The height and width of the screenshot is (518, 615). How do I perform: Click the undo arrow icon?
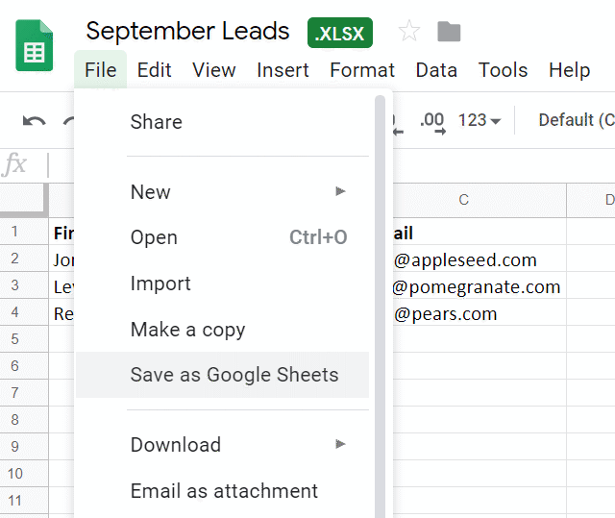(x=35, y=121)
